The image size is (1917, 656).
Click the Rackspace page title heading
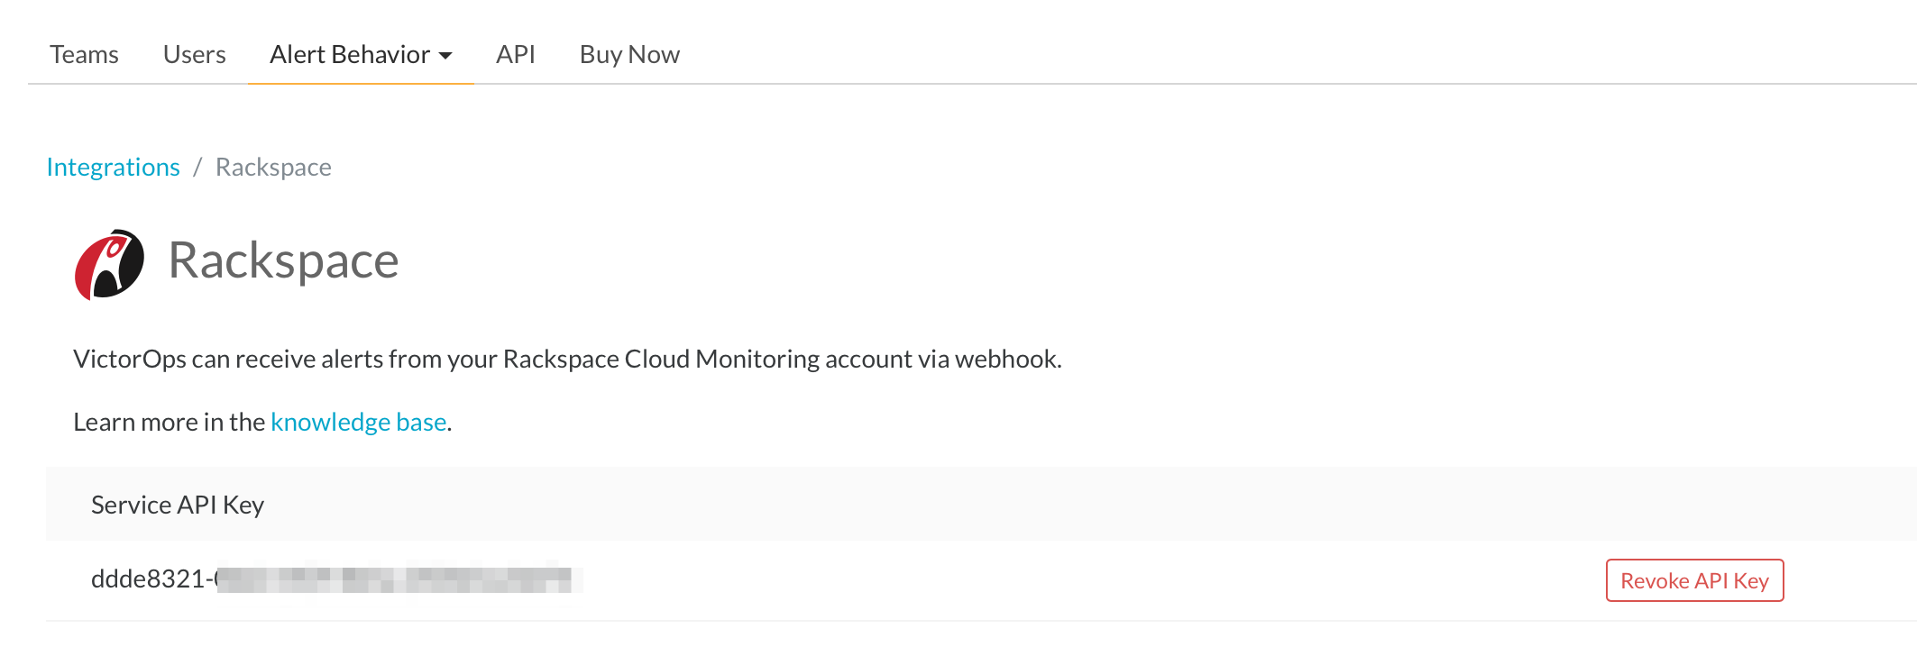[283, 261]
